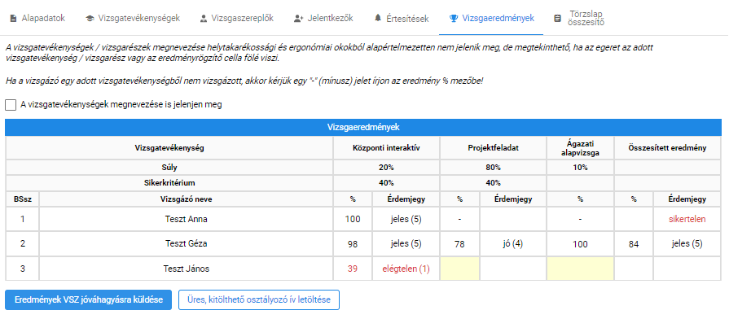Click the trophy icon beside Vizsgaeredmények
The image size is (729, 319).
[x=454, y=19]
